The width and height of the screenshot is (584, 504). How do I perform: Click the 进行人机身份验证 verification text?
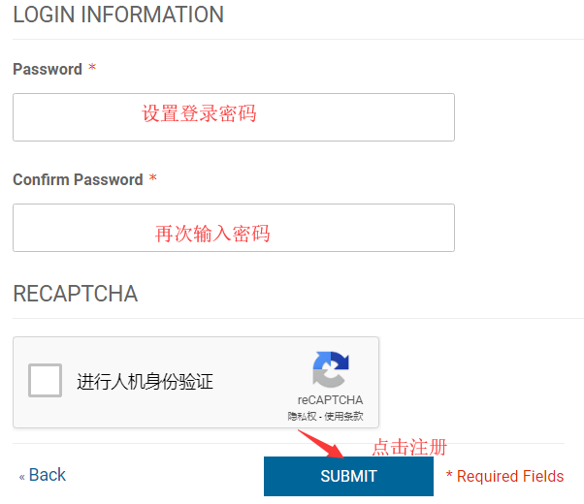[145, 382]
